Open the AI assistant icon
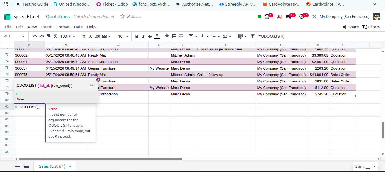385x172 pixels. (x=279, y=17)
